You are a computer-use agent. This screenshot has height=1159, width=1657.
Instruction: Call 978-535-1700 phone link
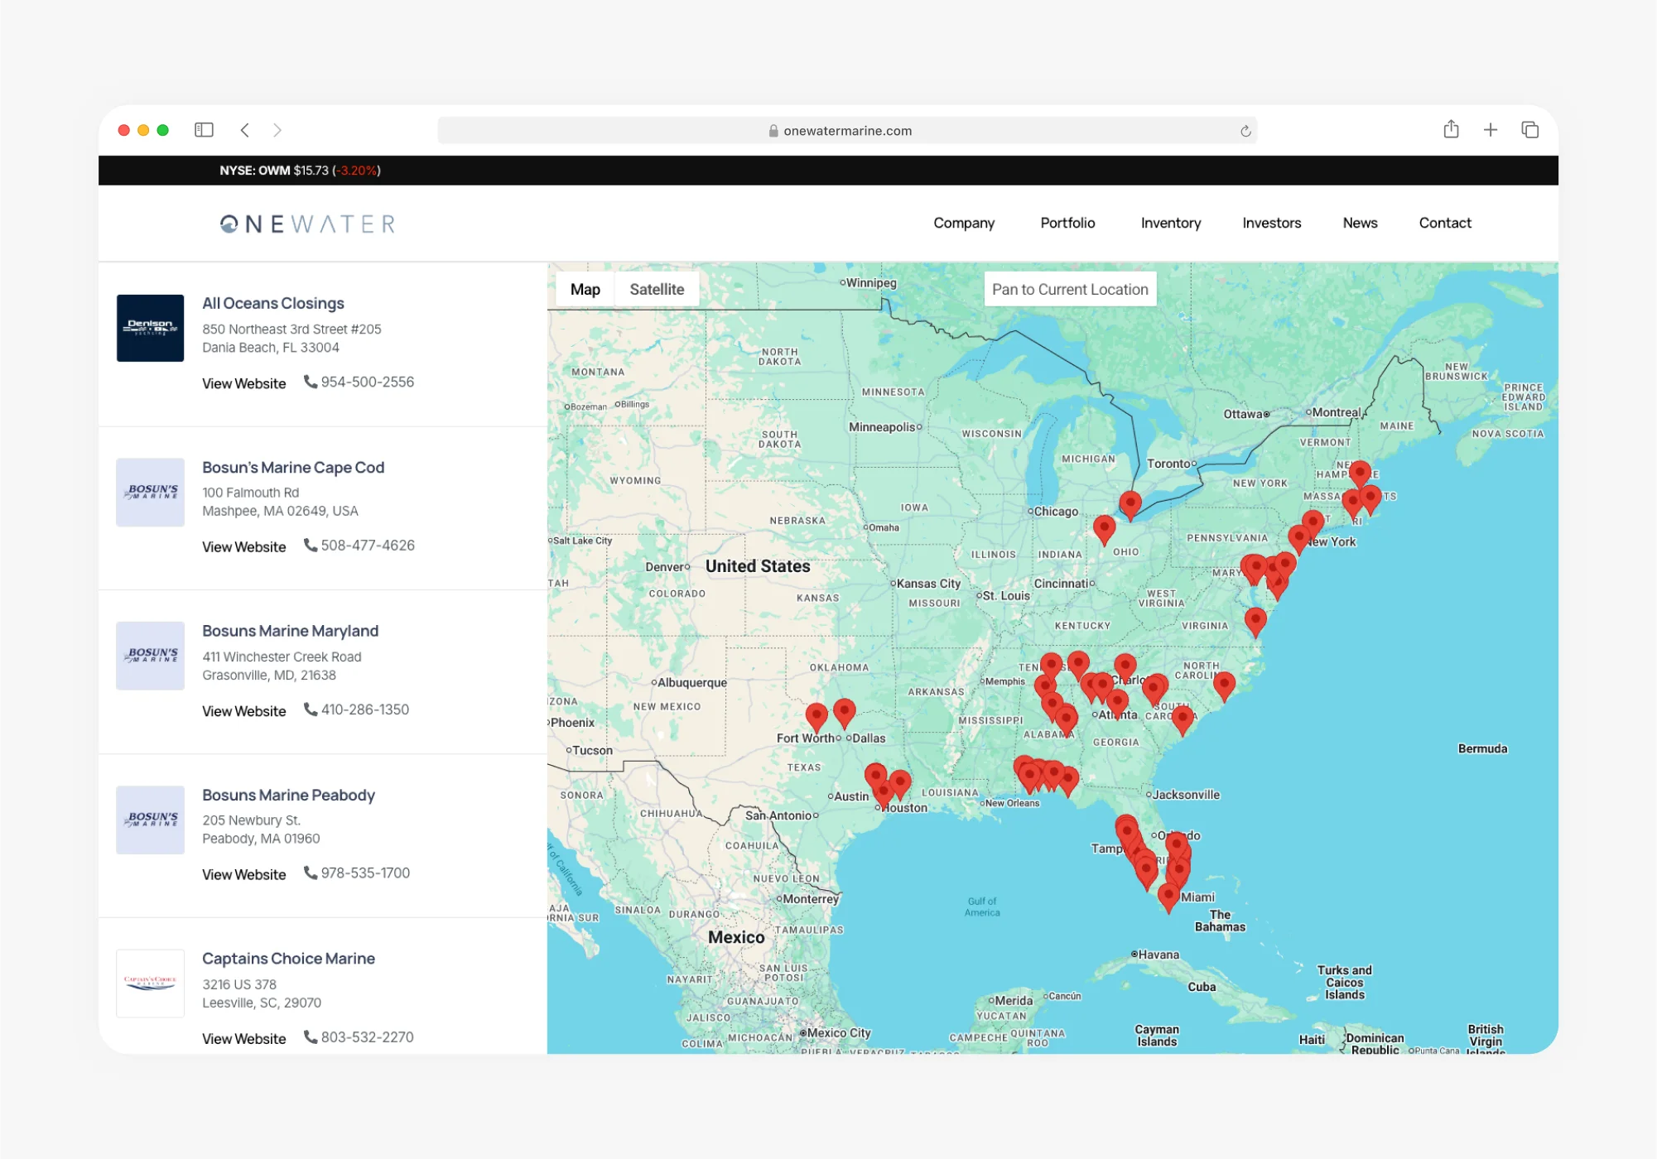[x=356, y=873]
